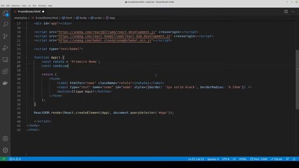Viewport: 299px width, 168px height.
Task: Open the editor More Actions menu
Action: [x=293, y=12]
